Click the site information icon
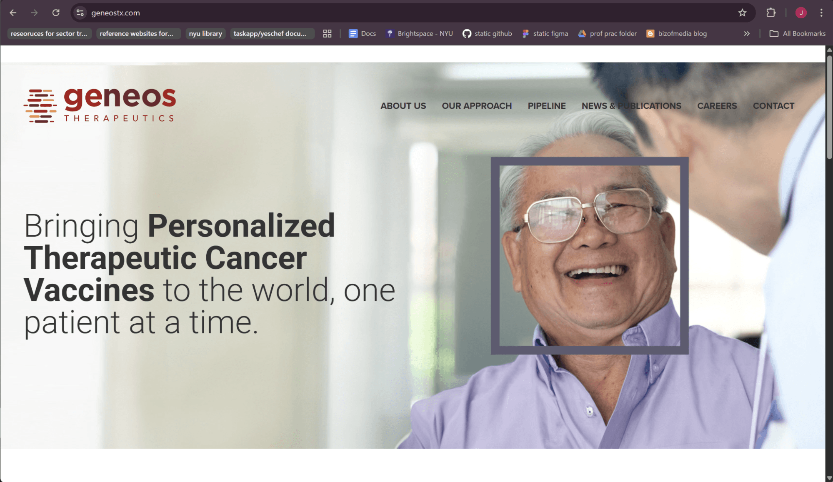833x482 pixels. [x=80, y=13]
